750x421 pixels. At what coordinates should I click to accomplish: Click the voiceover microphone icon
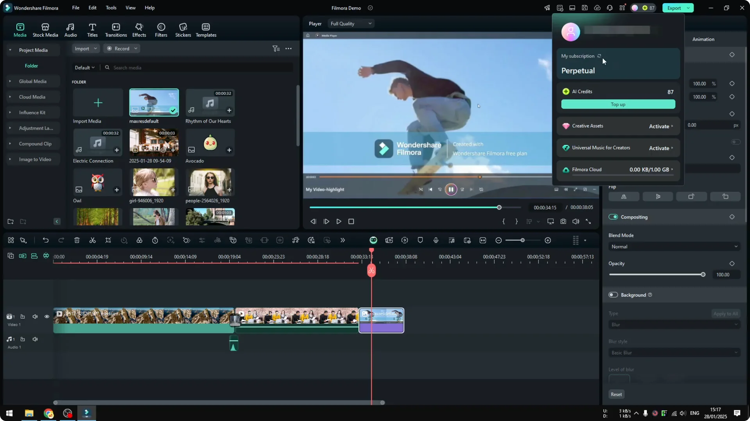point(436,240)
